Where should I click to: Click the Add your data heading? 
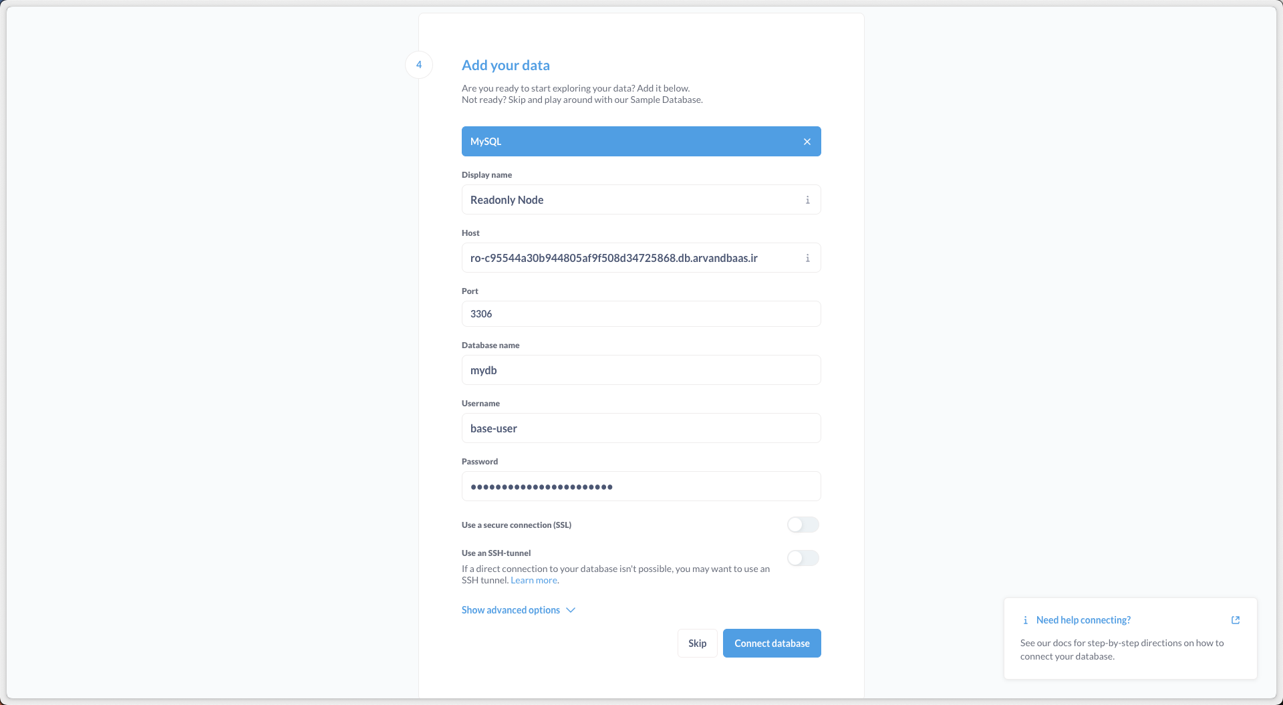pyautogui.click(x=506, y=65)
